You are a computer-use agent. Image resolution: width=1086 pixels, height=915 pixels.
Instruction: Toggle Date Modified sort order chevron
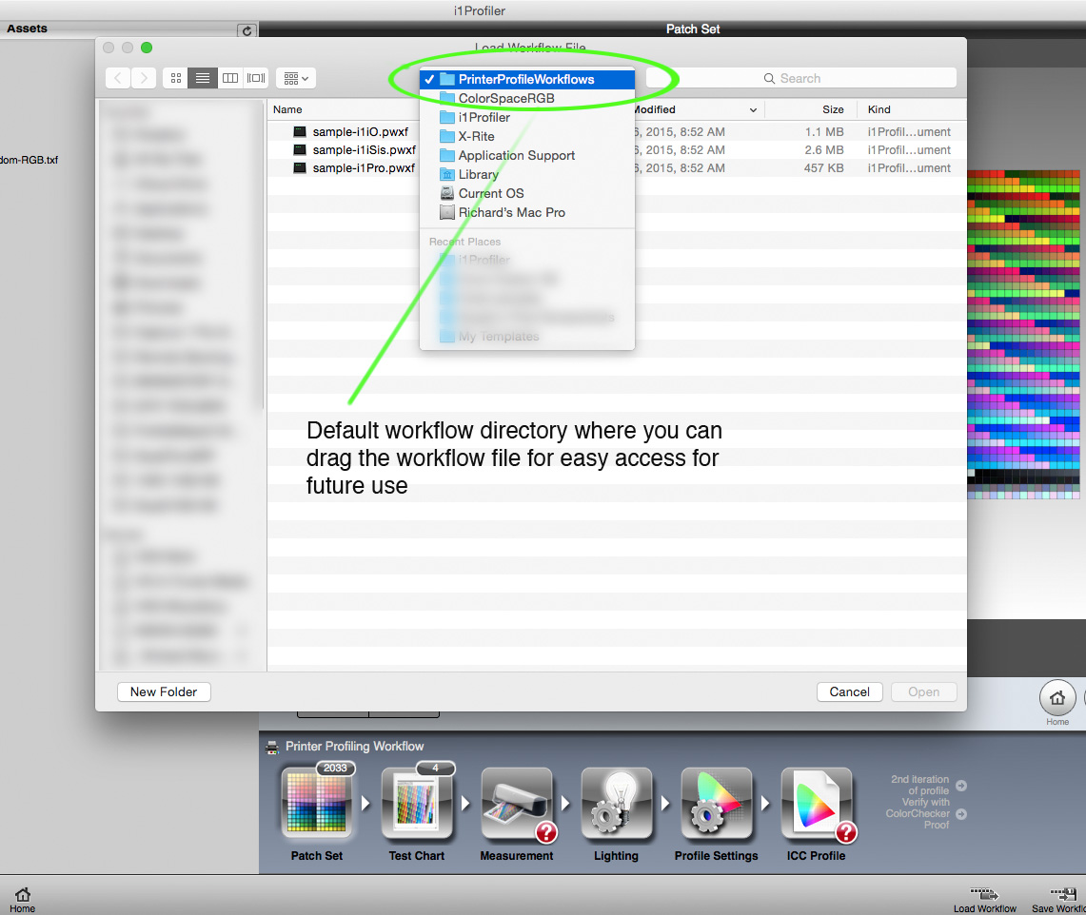[753, 110]
